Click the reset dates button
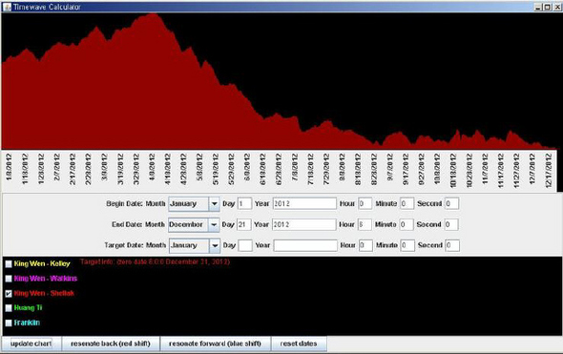This screenshot has height=354, width=563. click(x=299, y=344)
